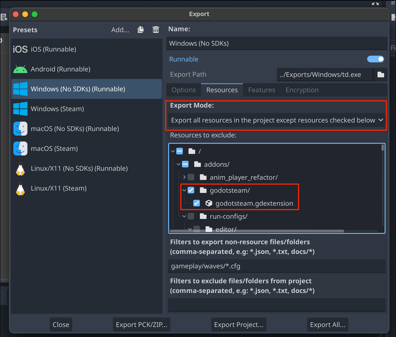Viewport: 396px width, 337px height.
Task: Check the anim_player_refactor folder checkbox
Action: pos(191,177)
